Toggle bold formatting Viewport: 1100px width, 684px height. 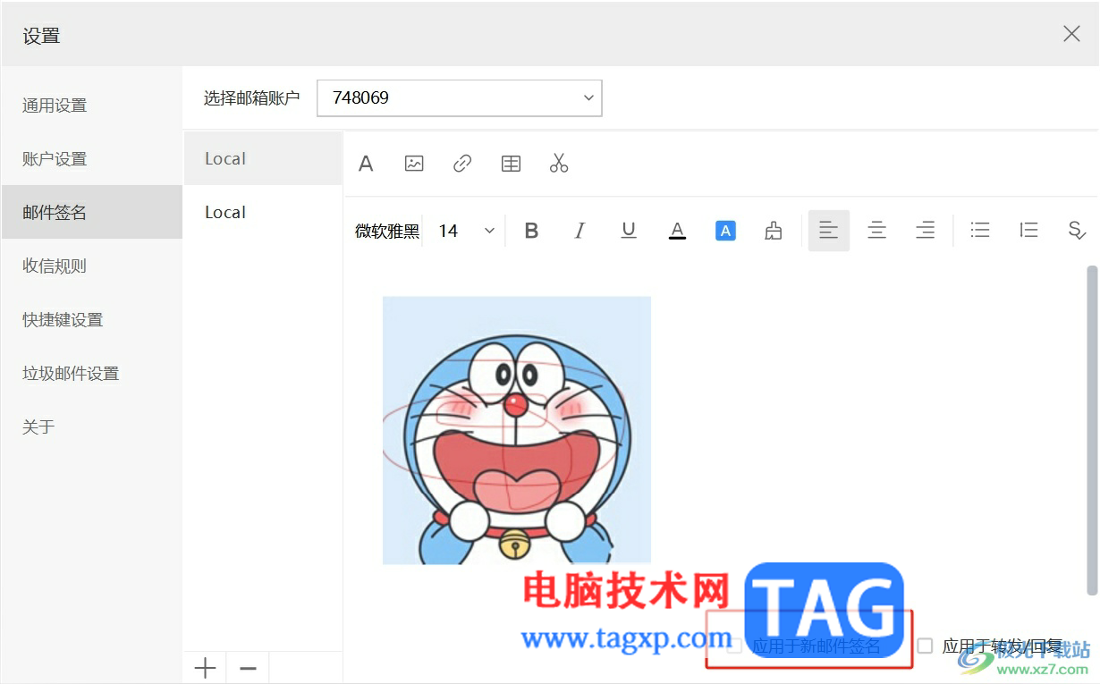531,231
